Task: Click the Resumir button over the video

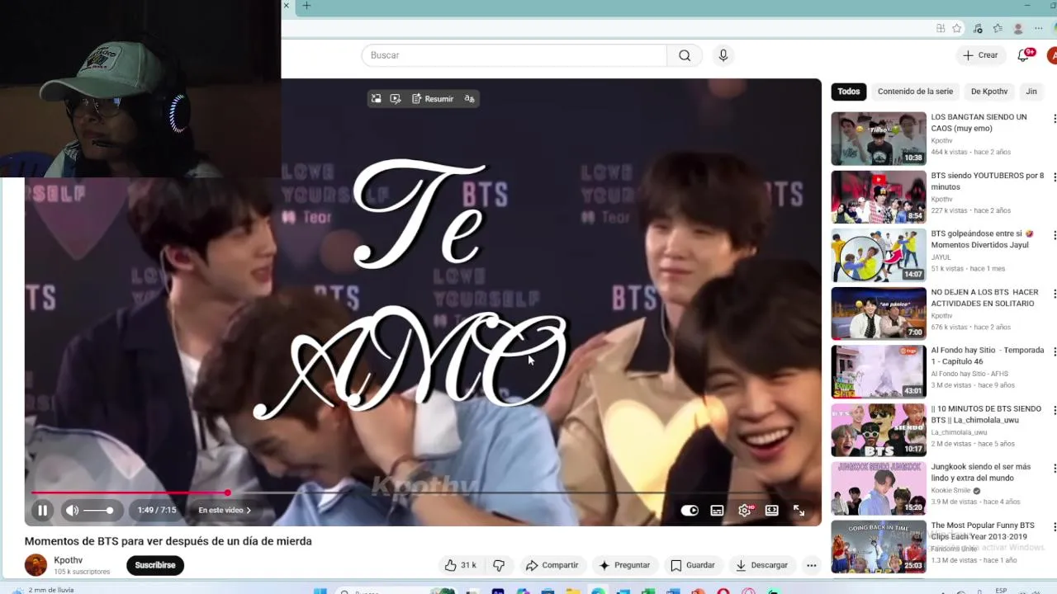Action: click(433, 99)
